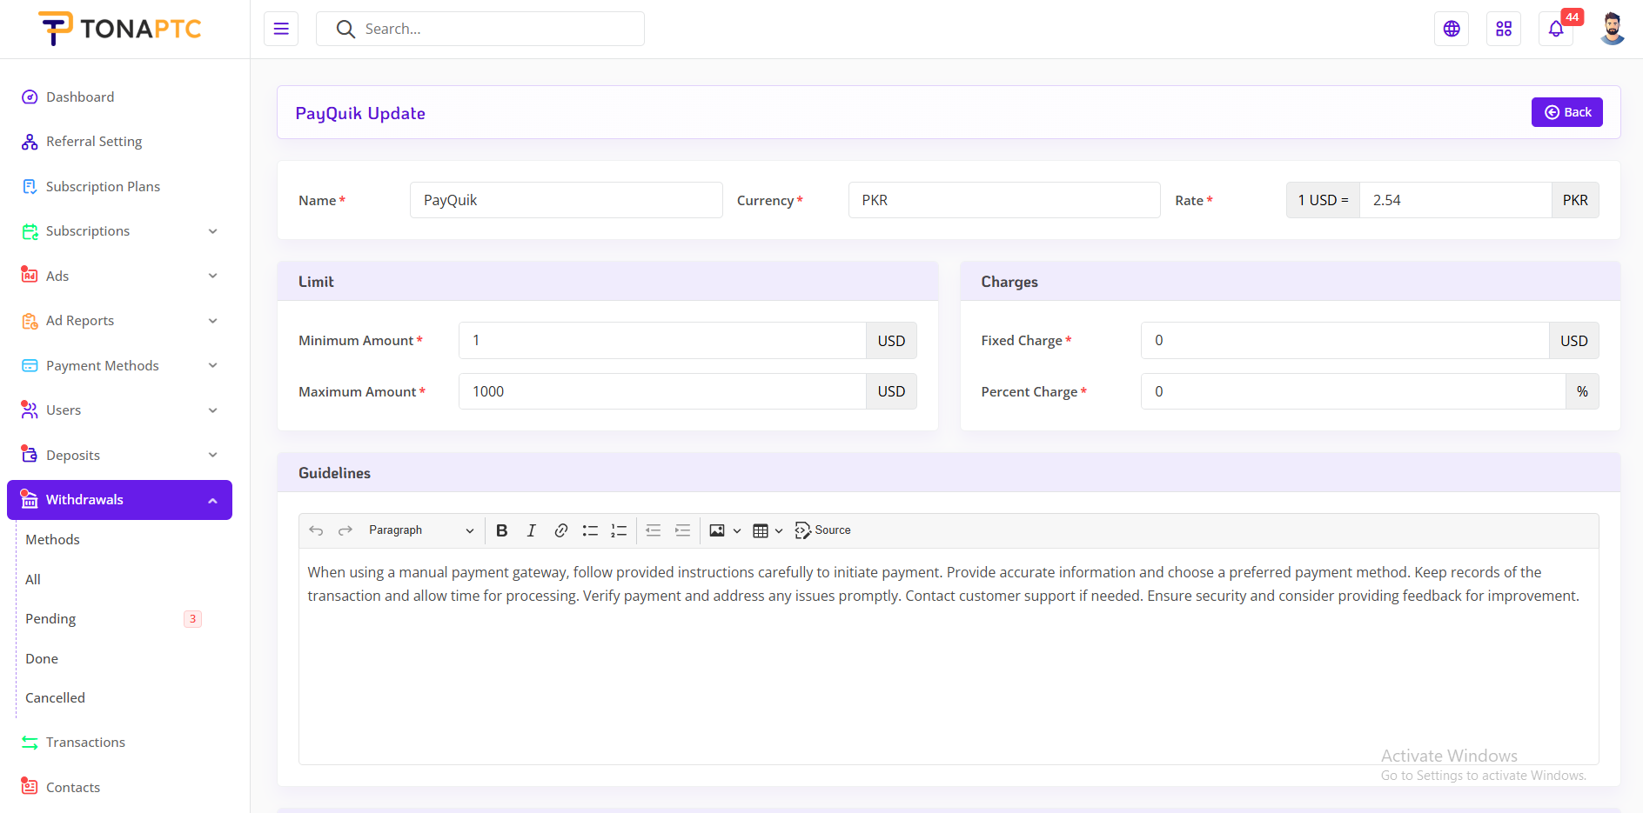
Task: Click the PayQuik Update heading
Action: [x=360, y=113]
